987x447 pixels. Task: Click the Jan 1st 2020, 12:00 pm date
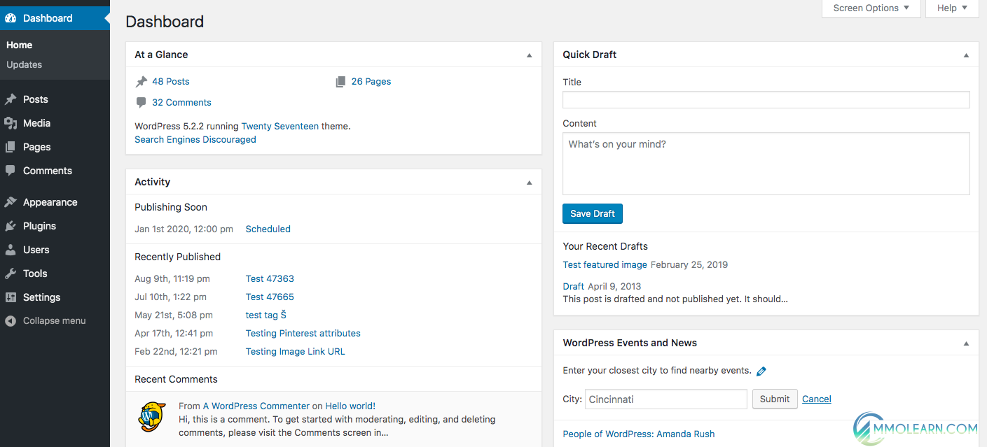pos(184,229)
